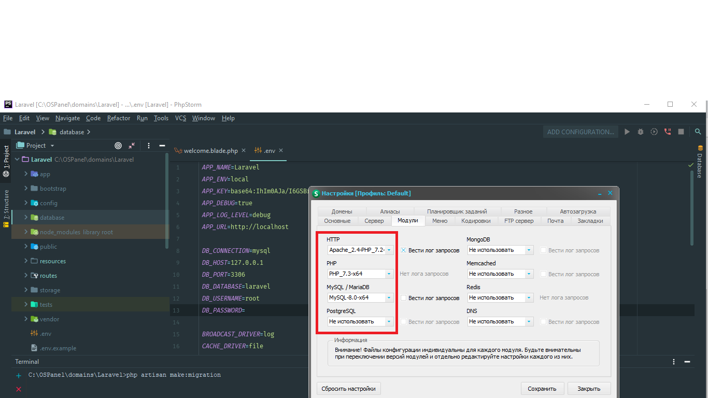Minimize the OSPanel settings dialog
The image size is (708, 398).
click(x=600, y=193)
